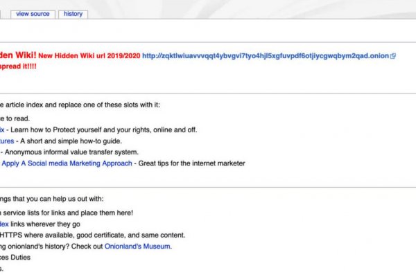
Task: Visit the Onionland's Museum link
Action: click(x=137, y=247)
